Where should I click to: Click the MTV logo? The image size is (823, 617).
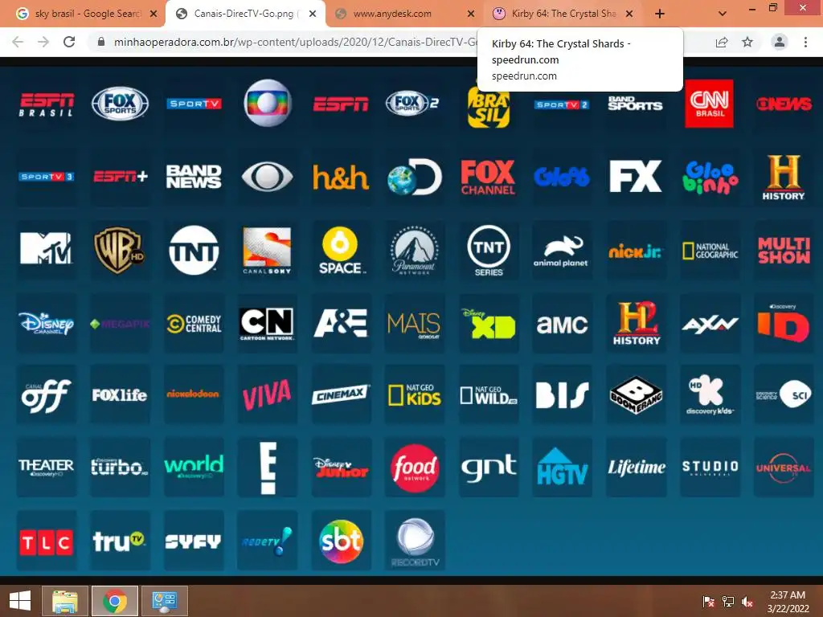(x=46, y=248)
